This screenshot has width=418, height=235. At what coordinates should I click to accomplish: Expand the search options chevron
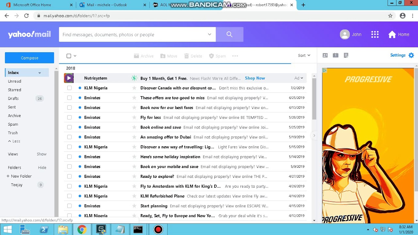[210, 34]
